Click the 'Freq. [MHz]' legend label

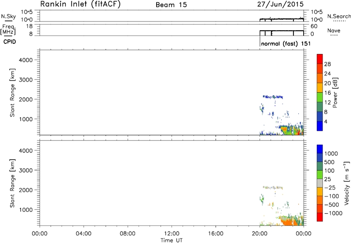(x=9, y=29)
